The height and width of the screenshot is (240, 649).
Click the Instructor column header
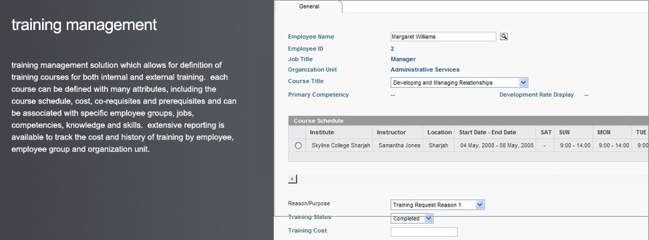click(391, 132)
